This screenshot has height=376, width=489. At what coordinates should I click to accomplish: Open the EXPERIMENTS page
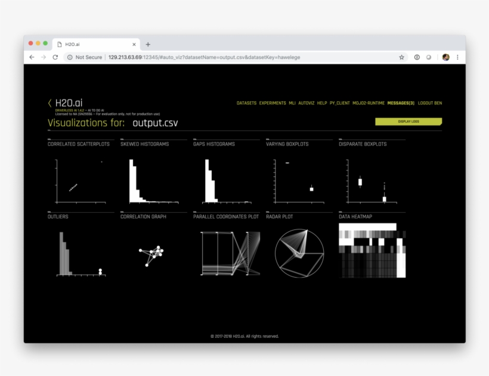pos(274,102)
